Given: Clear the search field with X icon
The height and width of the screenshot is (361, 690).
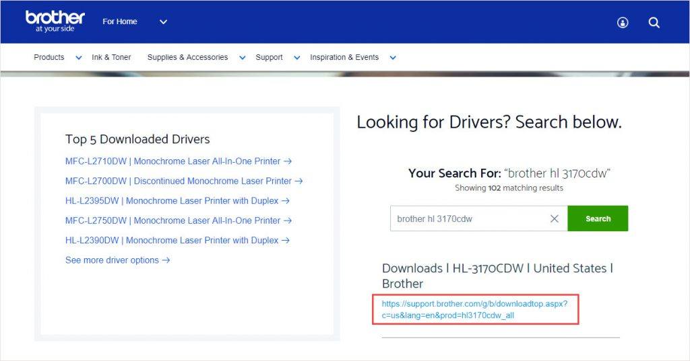Looking at the screenshot, I should click(555, 218).
